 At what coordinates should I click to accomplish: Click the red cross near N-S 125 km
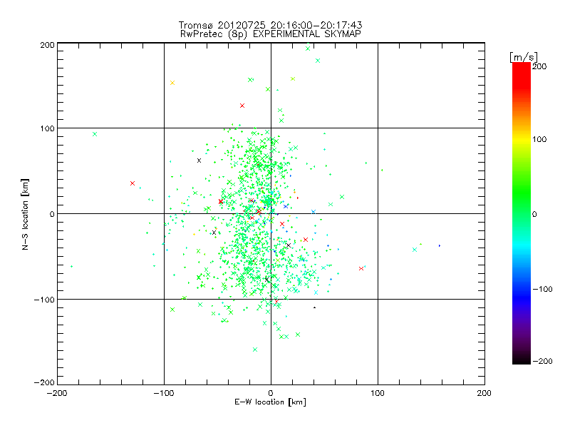point(242,106)
